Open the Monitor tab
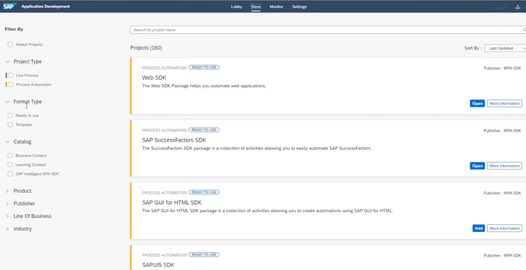The height and width of the screenshot is (270, 526). (x=276, y=7)
